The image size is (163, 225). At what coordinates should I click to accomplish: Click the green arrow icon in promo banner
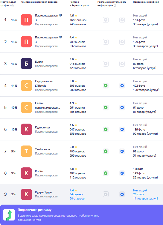(x=9, y=215)
